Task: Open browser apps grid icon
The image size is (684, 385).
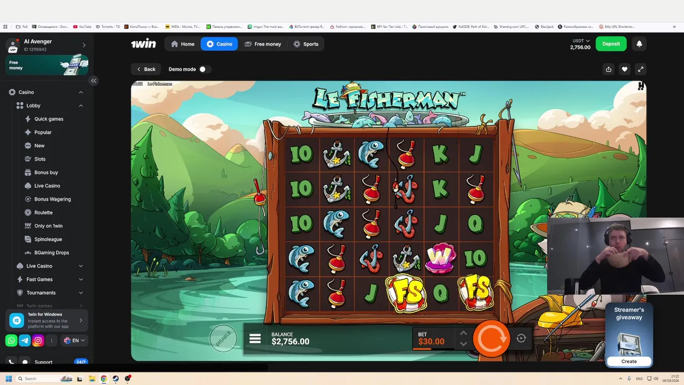Action: pos(5,26)
